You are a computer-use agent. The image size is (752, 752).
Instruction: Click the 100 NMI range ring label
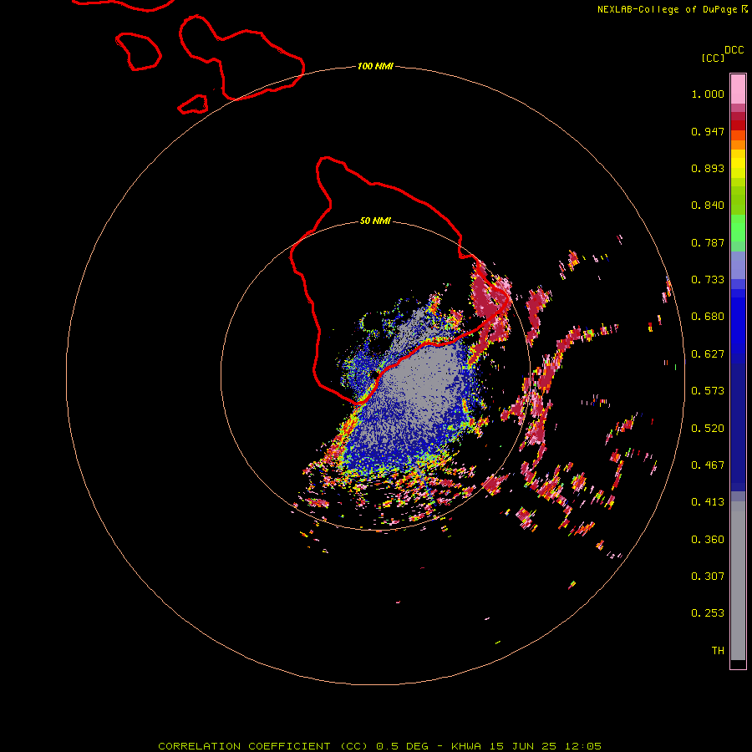[375, 66]
